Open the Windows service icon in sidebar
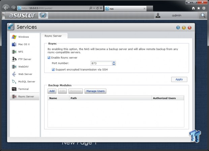Viewport: 209px width, 151px height. 14,37
